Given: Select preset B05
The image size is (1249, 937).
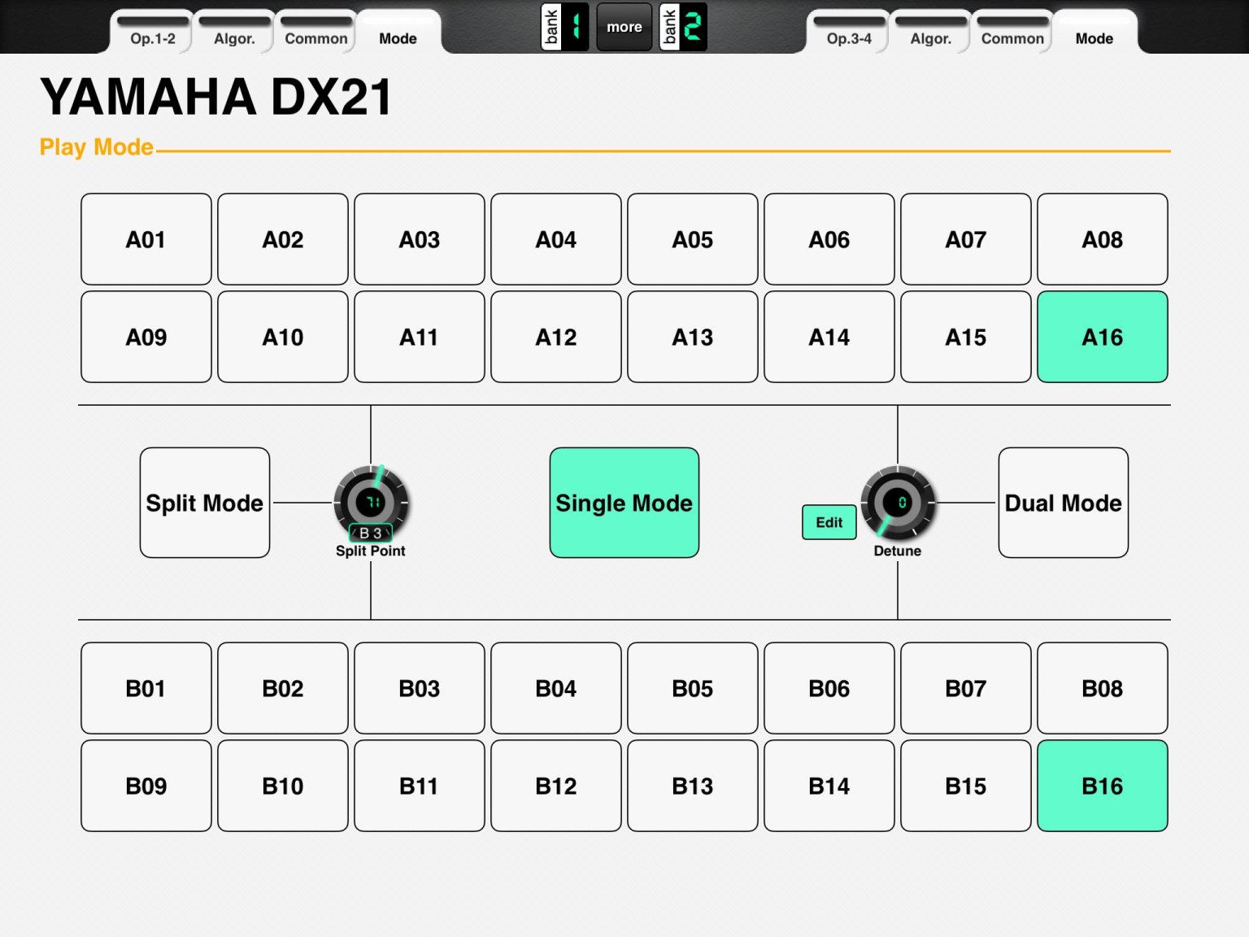Looking at the screenshot, I should click(x=693, y=688).
